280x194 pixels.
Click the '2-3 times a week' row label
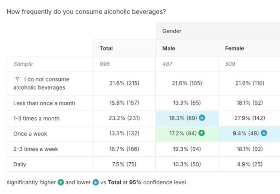point(36,149)
